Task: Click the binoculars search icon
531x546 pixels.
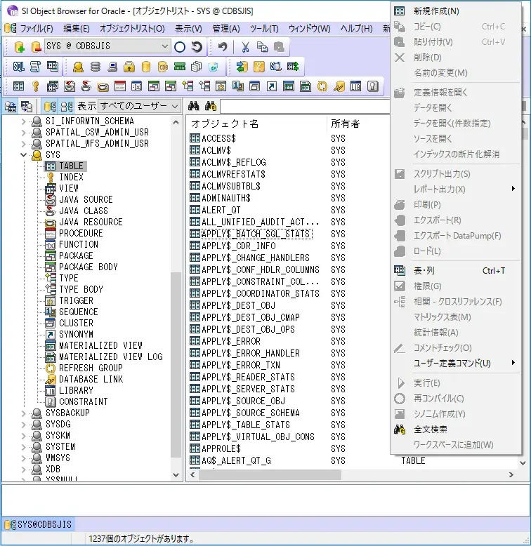Action: (x=194, y=106)
